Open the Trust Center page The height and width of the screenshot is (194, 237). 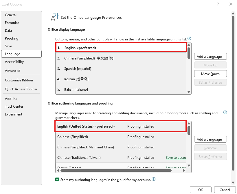pyautogui.click(x=14, y=106)
